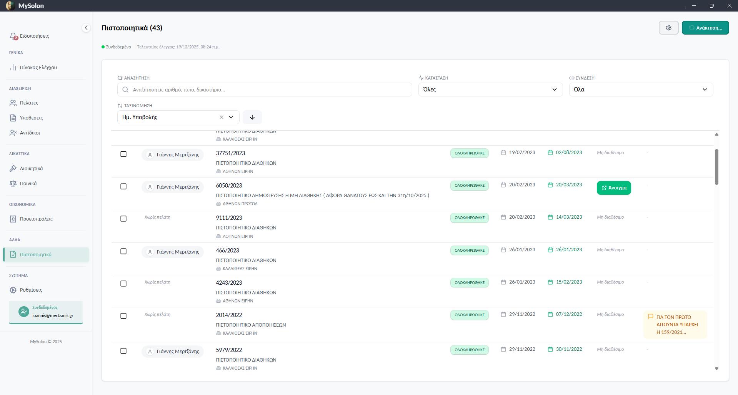
Task: Tick the checkbox for certificate 9111/2023
Action: click(x=123, y=219)
